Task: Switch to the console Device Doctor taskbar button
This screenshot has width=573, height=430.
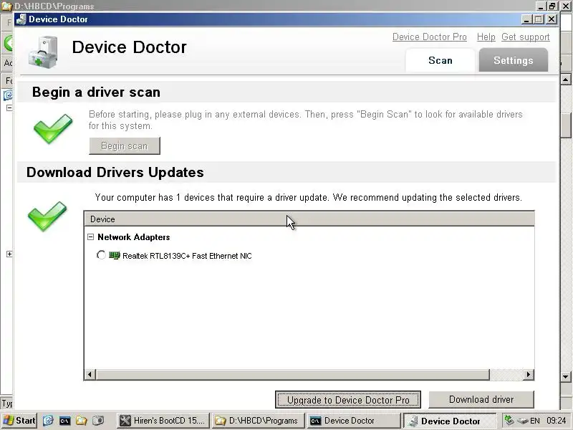Action: point(353,421)
